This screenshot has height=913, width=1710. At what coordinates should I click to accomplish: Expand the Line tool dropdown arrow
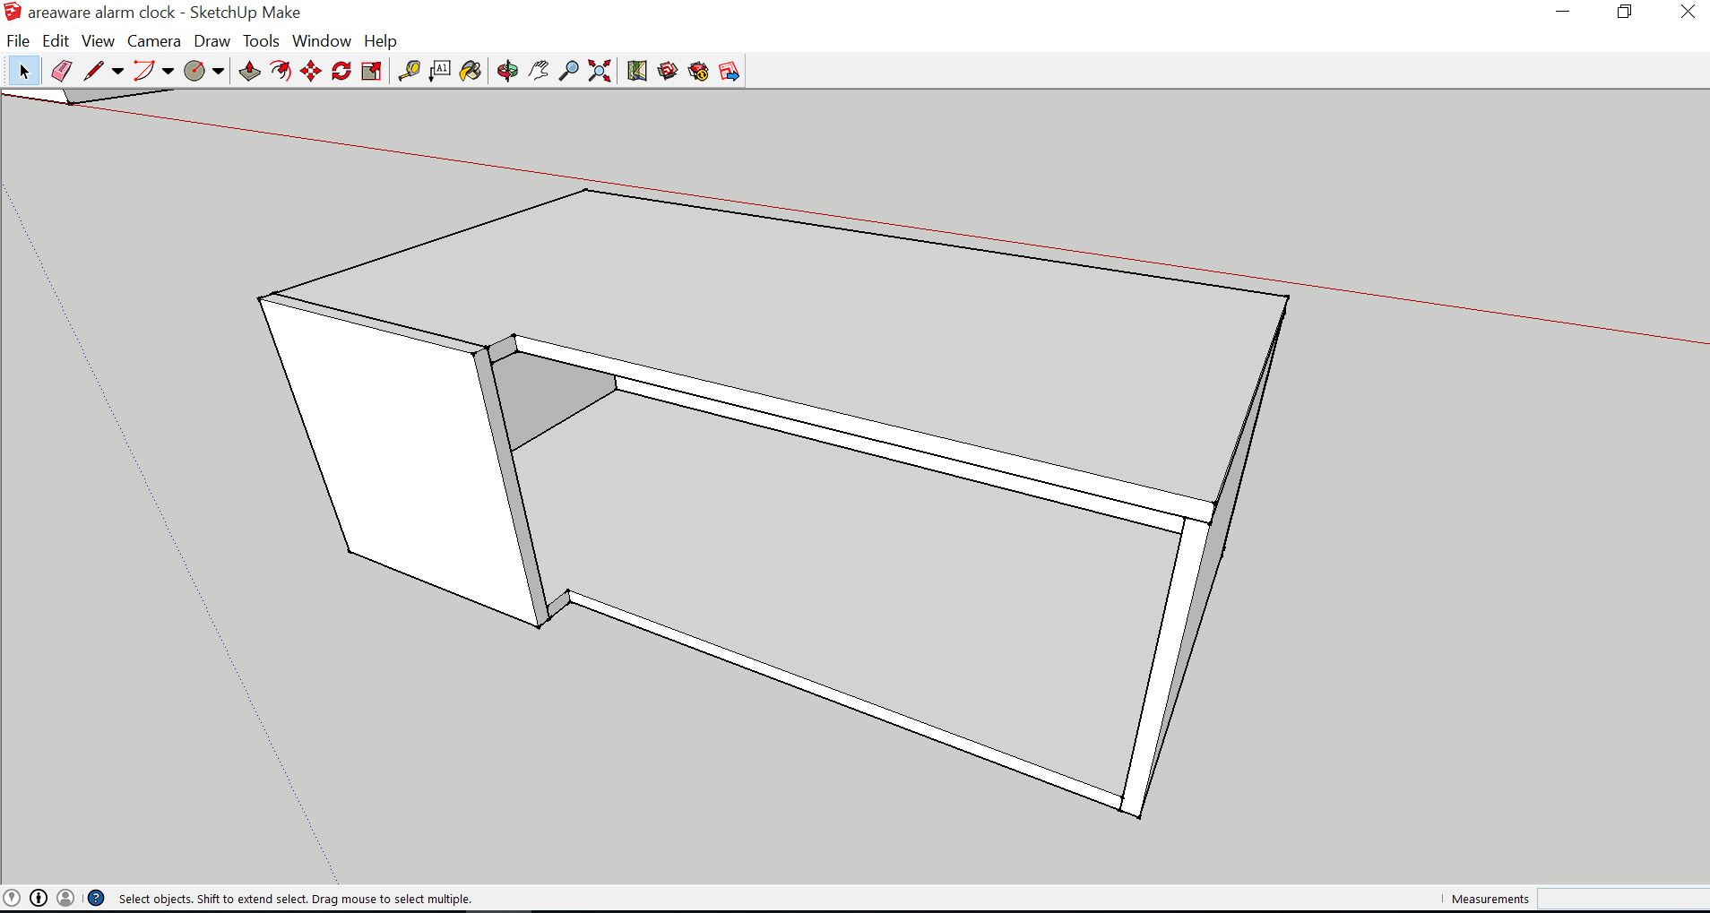(x=117, y=72)
